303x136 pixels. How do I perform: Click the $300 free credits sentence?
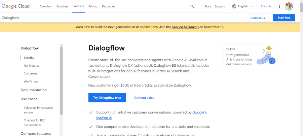[x=140, y=85]
